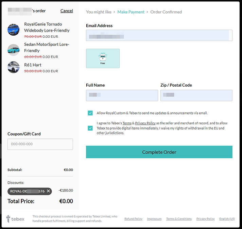Click the R61 Hart product name
The height and width of the screenshot is (229, 242).
point(33,65)
